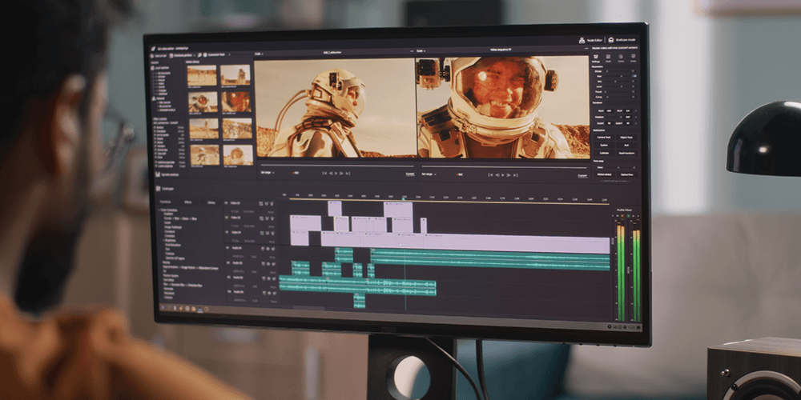
Task: Switch to Briefcase mode
Action: tap(622, 39)
